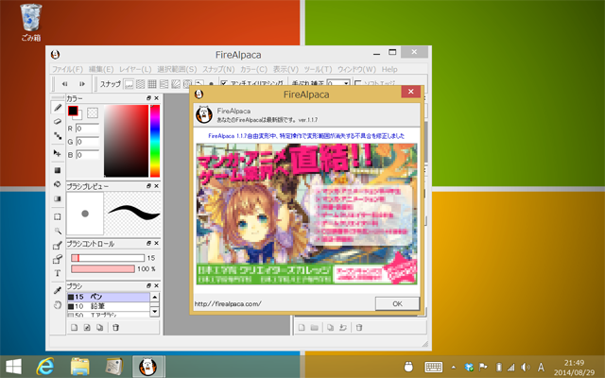Add a layer folder in the layer panel

coord(315,328)
